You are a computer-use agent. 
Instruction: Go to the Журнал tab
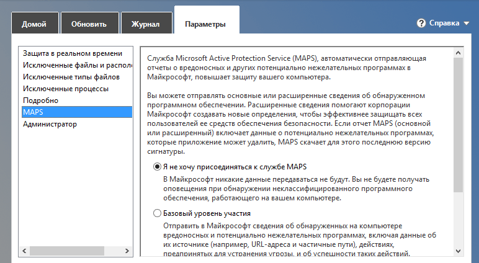click(146, 24)
